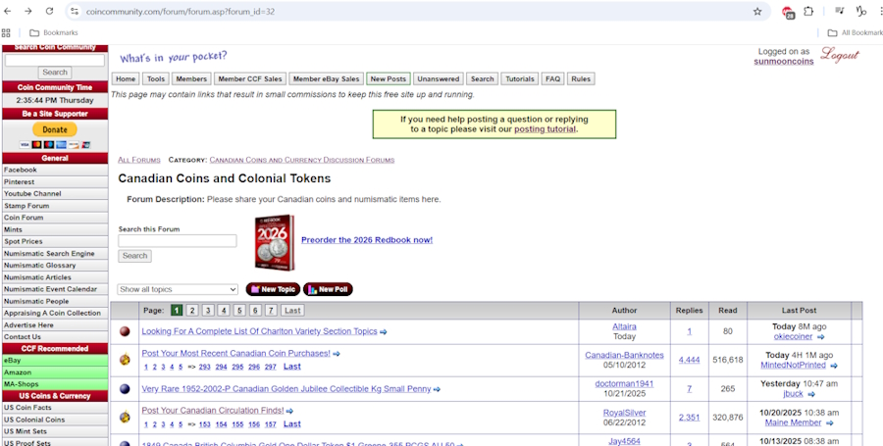Open Member CCF Sales
The width and height of the screenshot is (883, 446).
[x=250, y=78]
